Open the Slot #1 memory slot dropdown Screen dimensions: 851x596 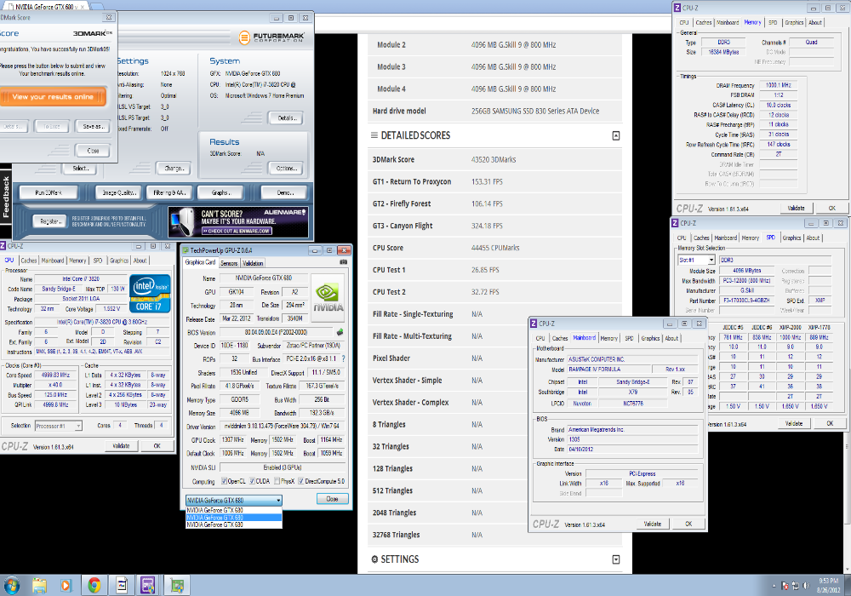coord(696,260)
